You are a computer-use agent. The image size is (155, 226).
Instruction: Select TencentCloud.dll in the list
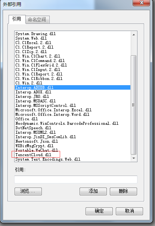(72, 155)
